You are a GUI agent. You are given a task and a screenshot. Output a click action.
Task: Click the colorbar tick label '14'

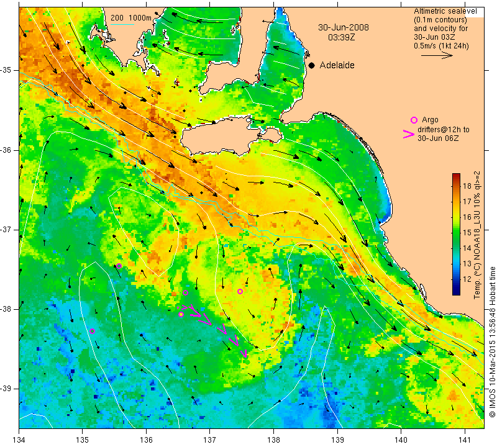(x=467, y=248)
